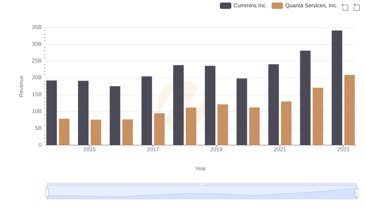
Task: Click the 2017 x-axis label
Action: (153, 149)
